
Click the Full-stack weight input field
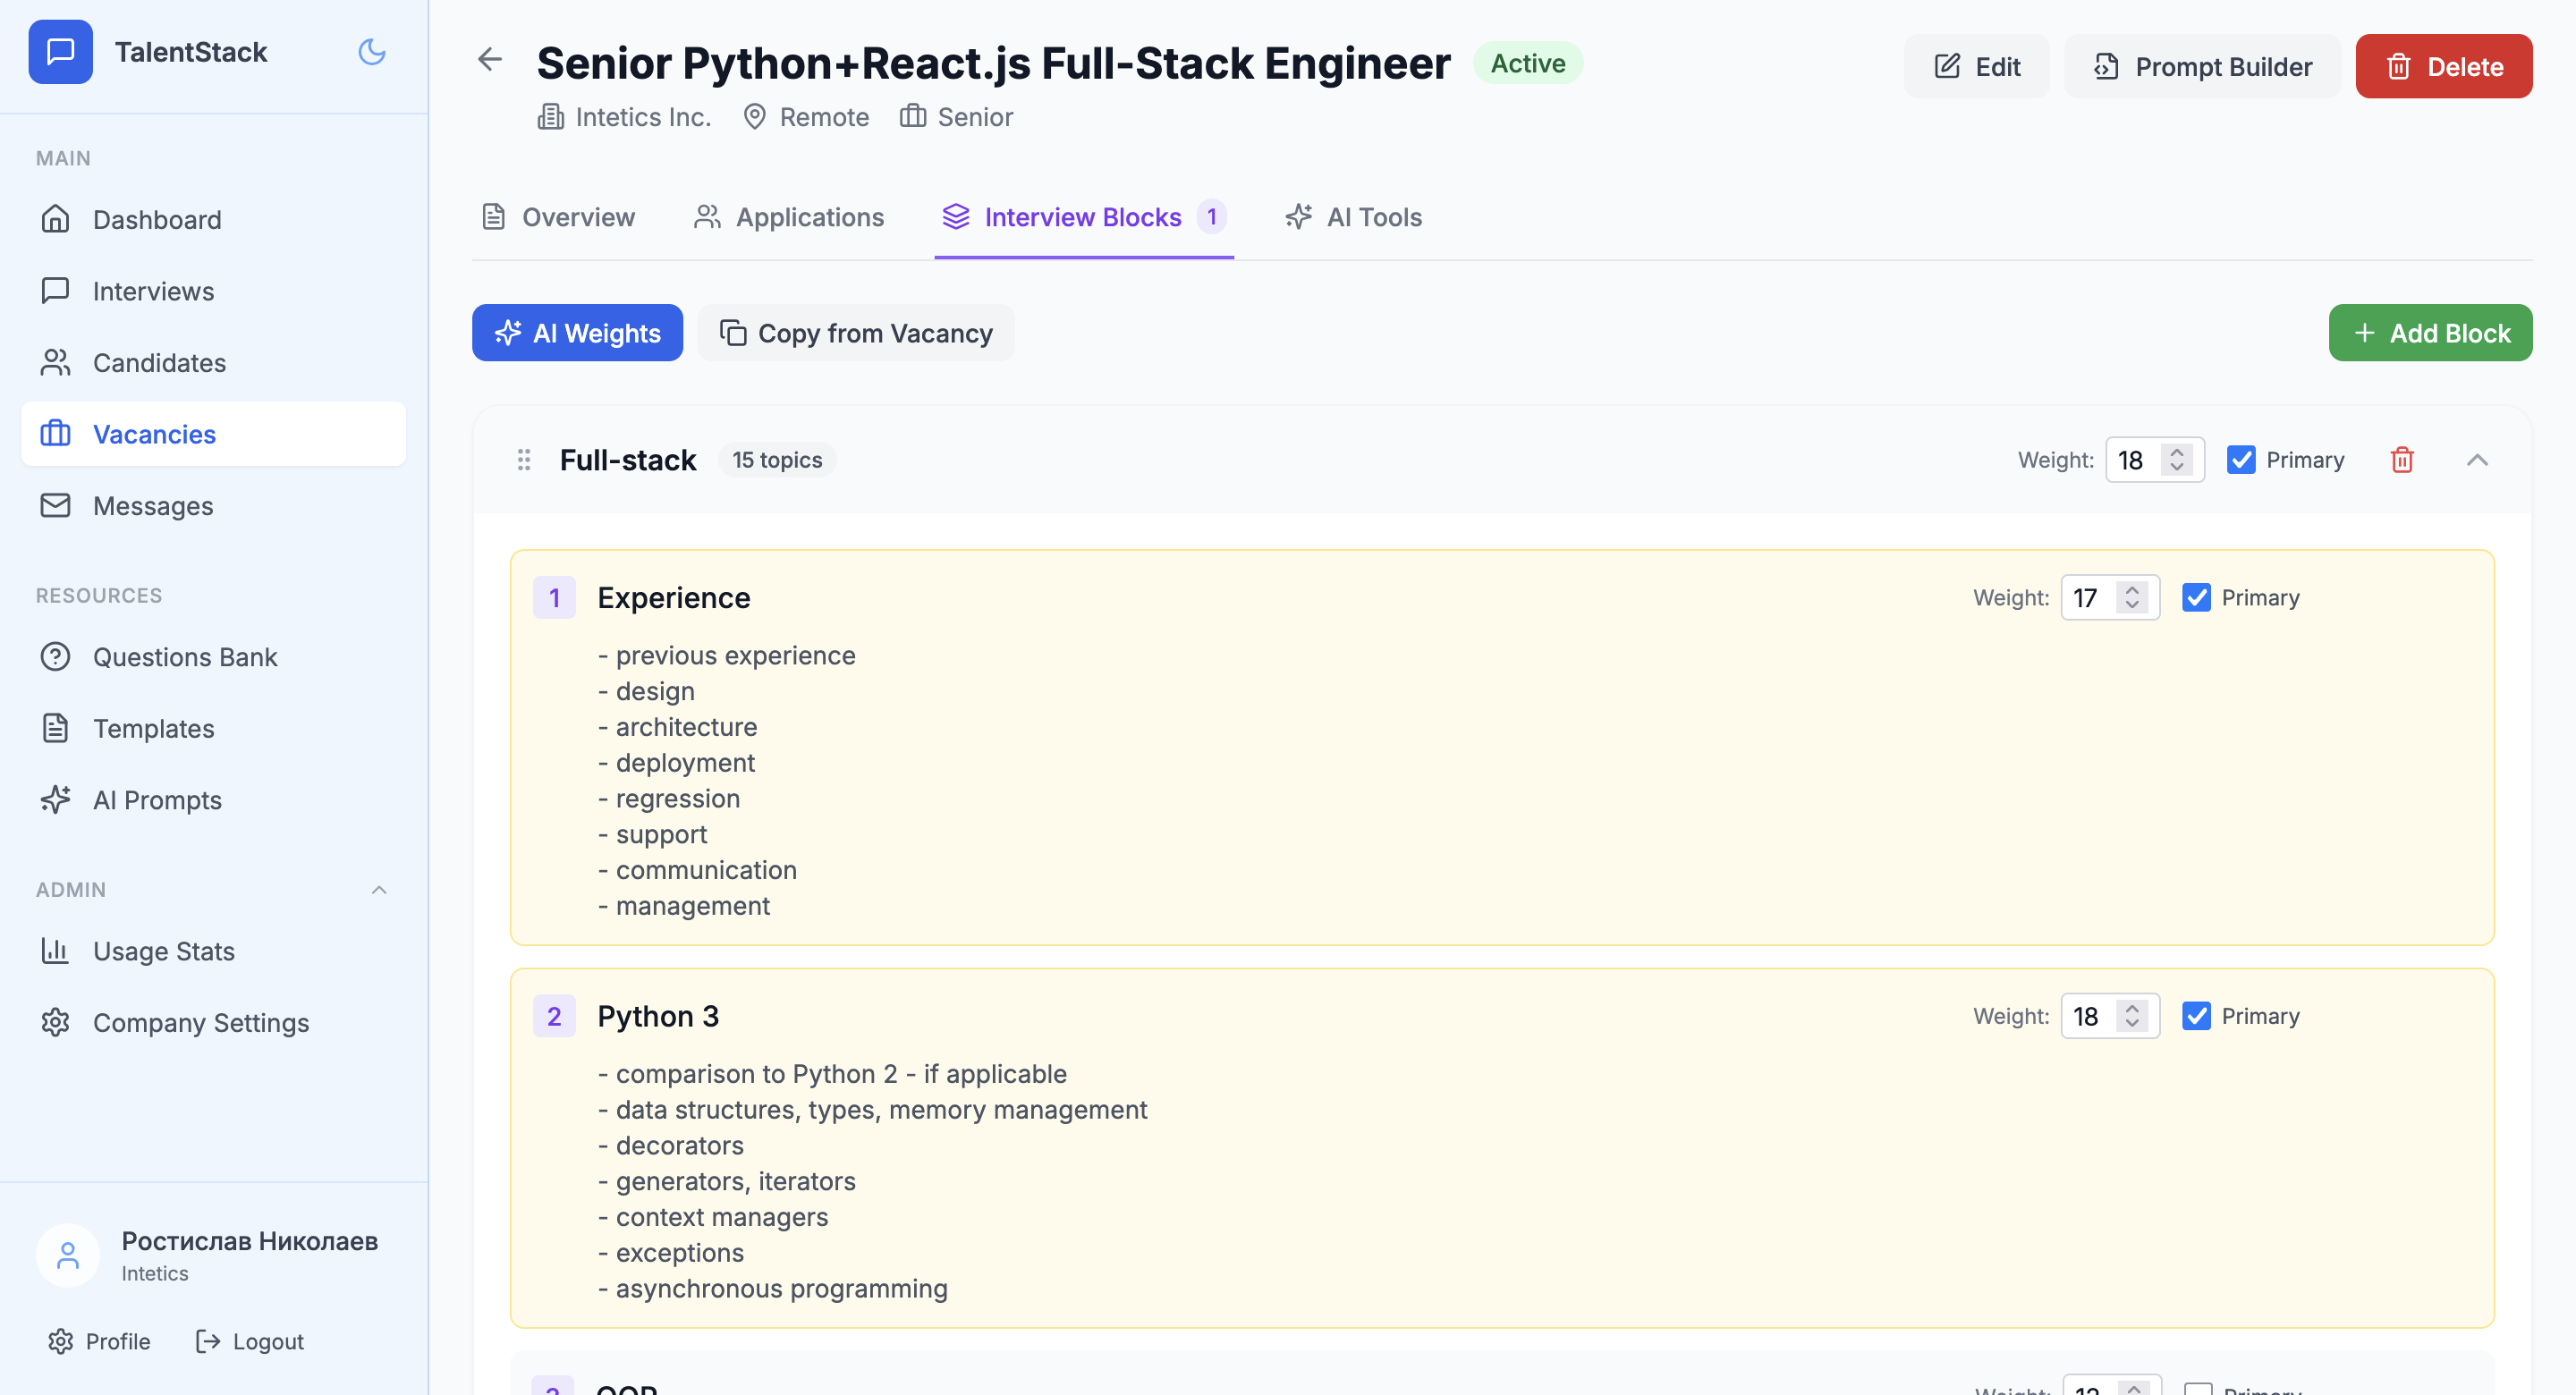click(x=2134, y=460)
